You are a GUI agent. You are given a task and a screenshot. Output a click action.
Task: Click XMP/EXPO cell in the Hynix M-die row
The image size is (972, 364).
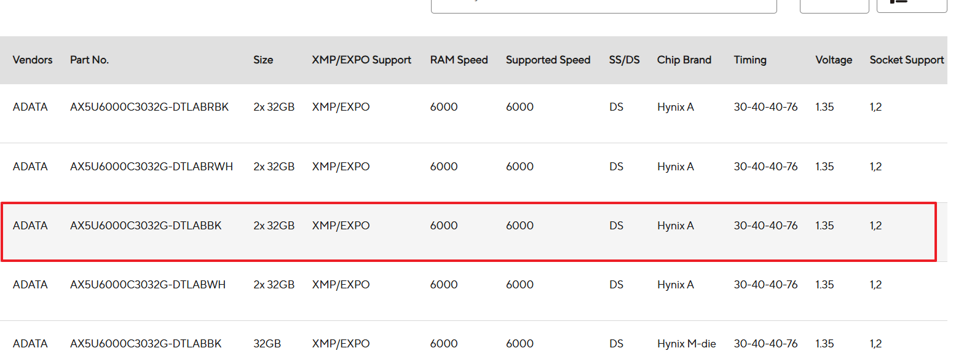[341, 344]
